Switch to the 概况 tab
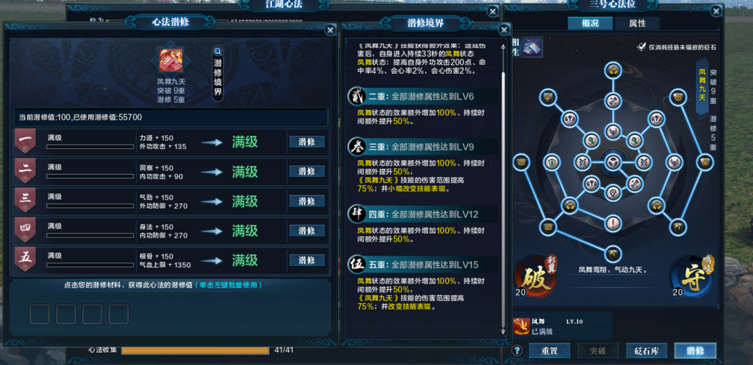 [591, 23]
